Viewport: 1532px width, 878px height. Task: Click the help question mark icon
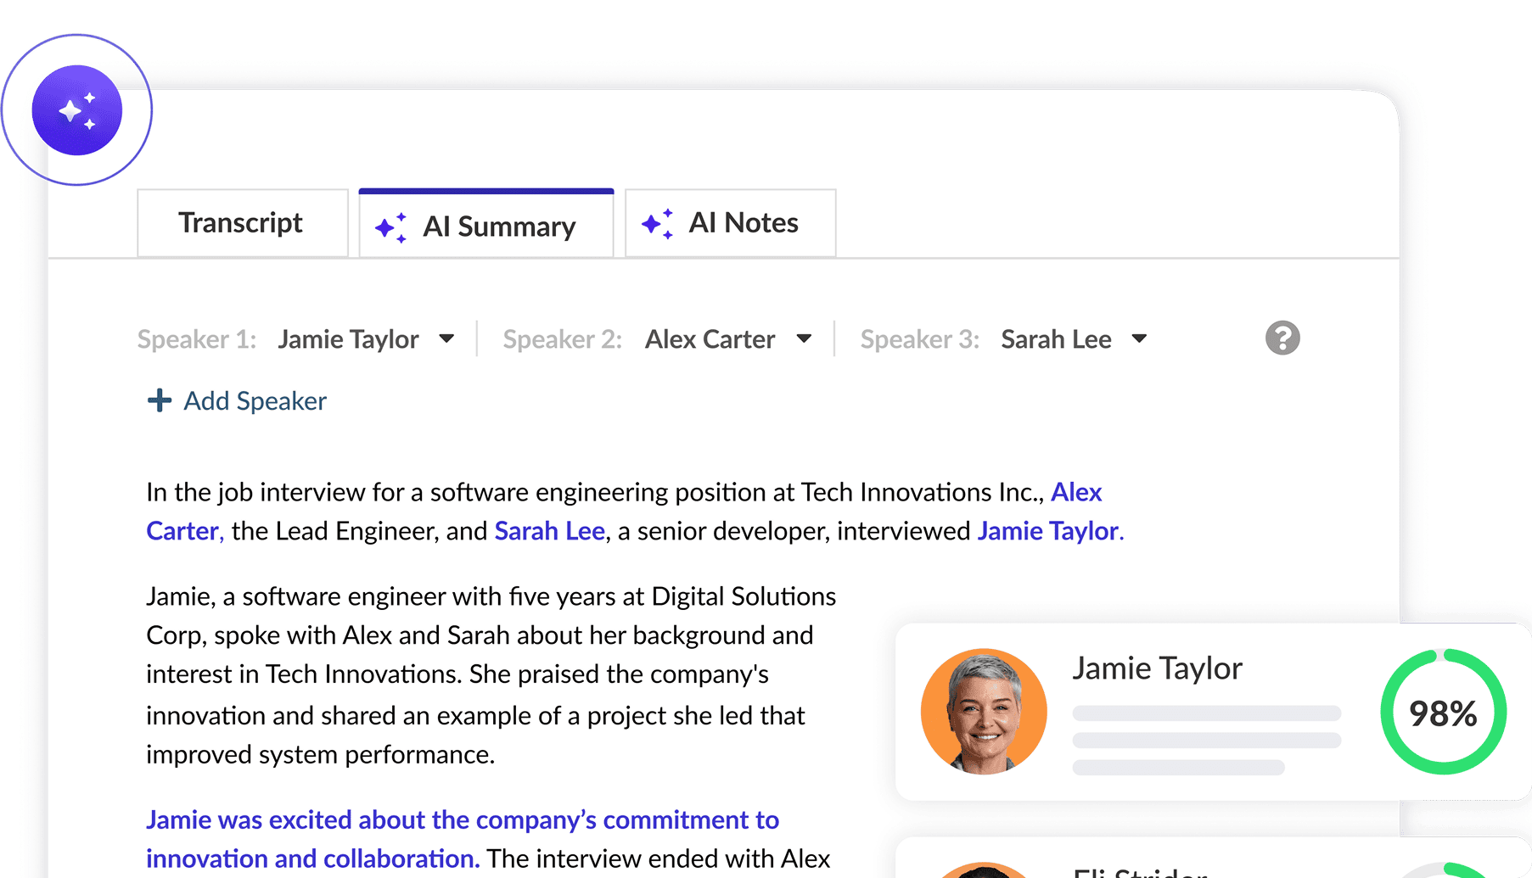pyautogui.click(x=1282, y=338)
